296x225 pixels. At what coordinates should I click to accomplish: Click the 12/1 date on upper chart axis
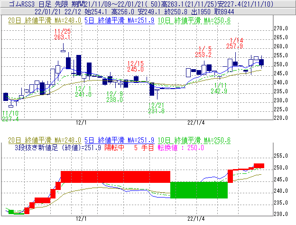click(81, 123)
